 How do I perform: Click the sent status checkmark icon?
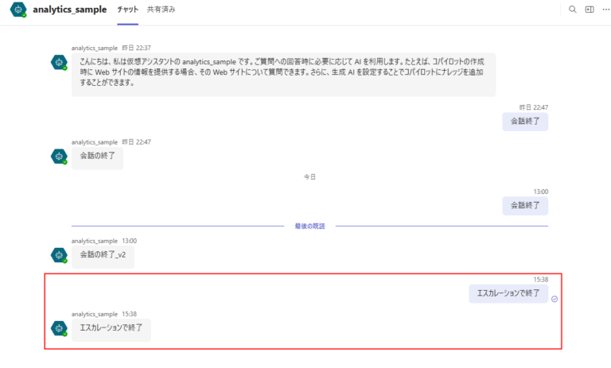(555, 299)
